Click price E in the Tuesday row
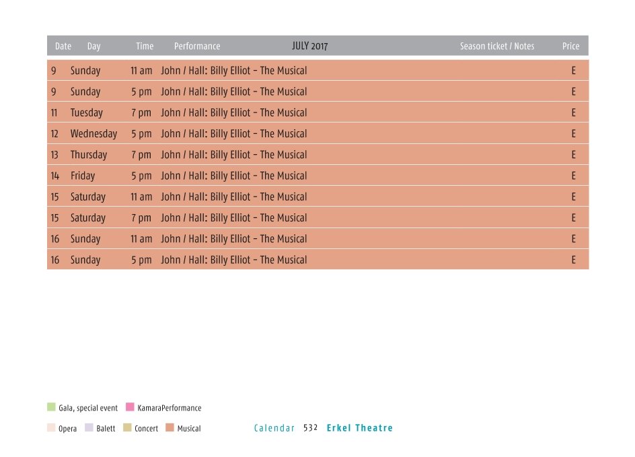This screenshot has width=635, height=457. pos(573,112)
